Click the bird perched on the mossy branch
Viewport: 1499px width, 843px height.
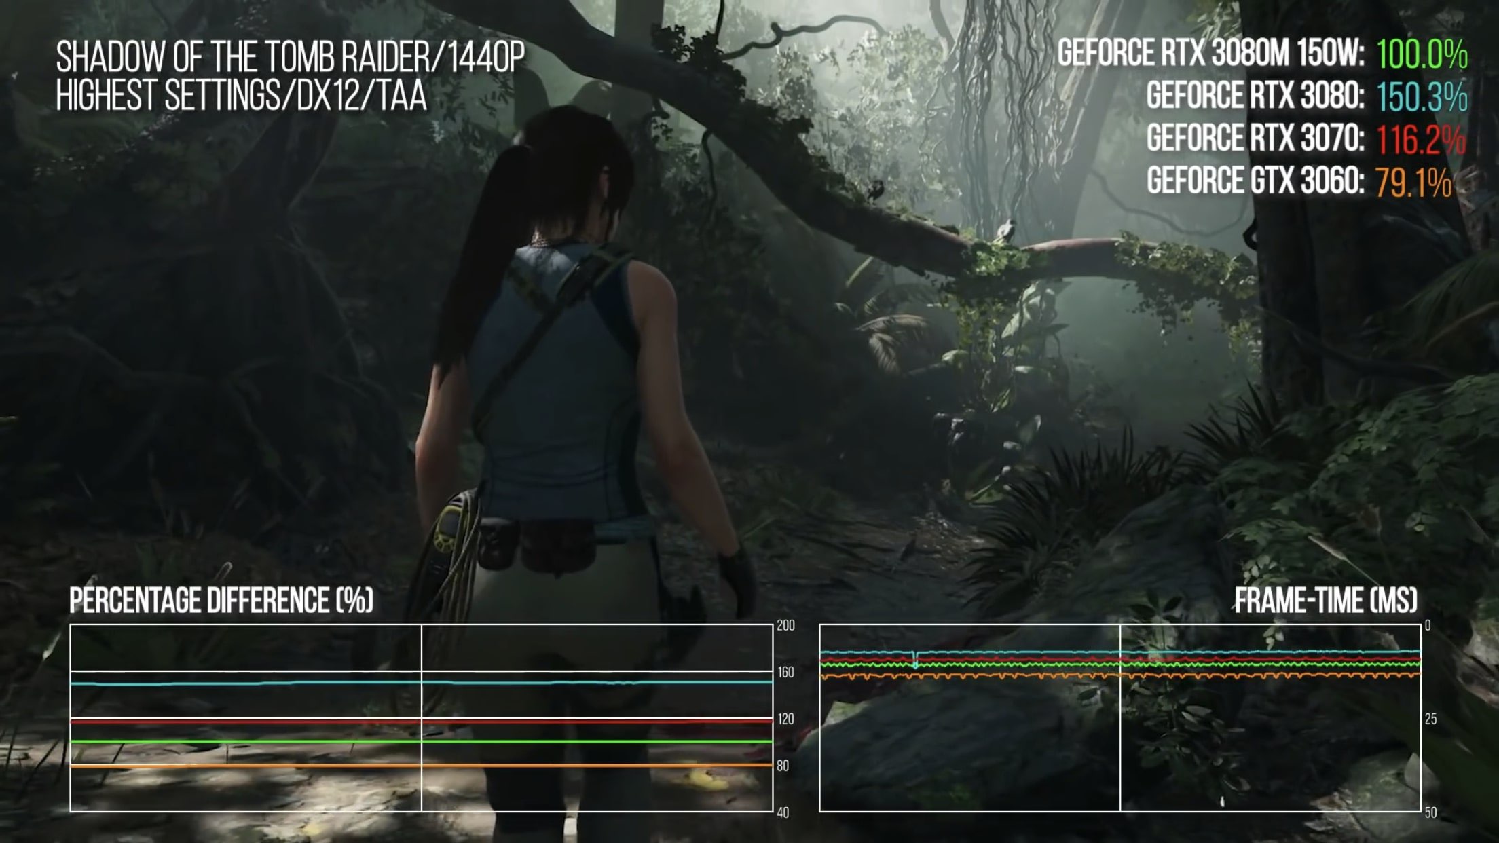point(1006,229)
